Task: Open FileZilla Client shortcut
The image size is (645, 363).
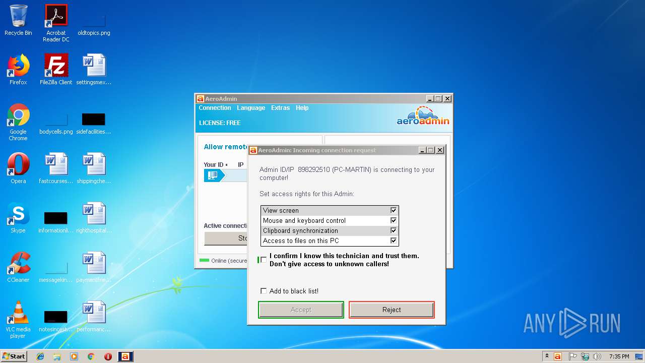Action: click(x=56, y=70)
